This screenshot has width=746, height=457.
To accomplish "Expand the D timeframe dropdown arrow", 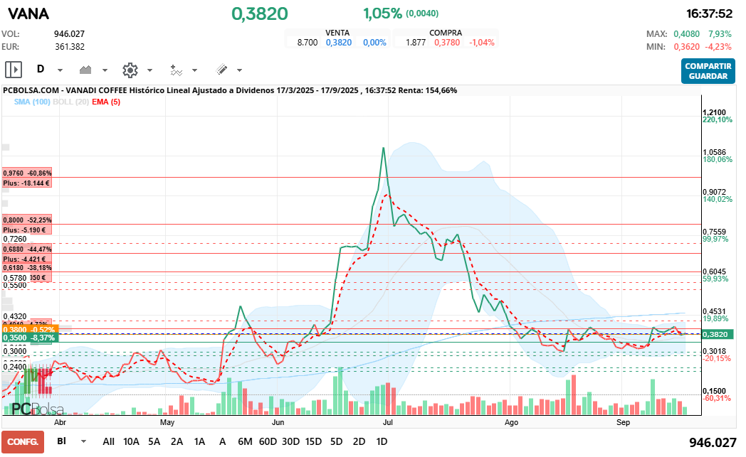I will pos(60,70).
